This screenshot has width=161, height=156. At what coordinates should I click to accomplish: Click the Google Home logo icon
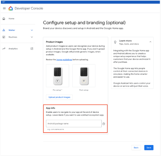(x=11, y=8)
